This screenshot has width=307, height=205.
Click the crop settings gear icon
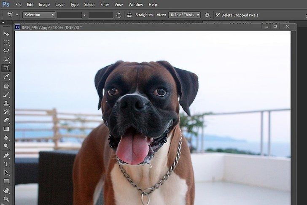pyautogui.click(x=207, y=15)
